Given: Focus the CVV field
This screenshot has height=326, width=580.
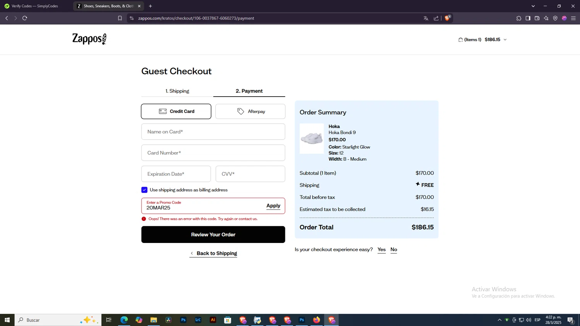Looking at the screenshot, I should 250,174.
